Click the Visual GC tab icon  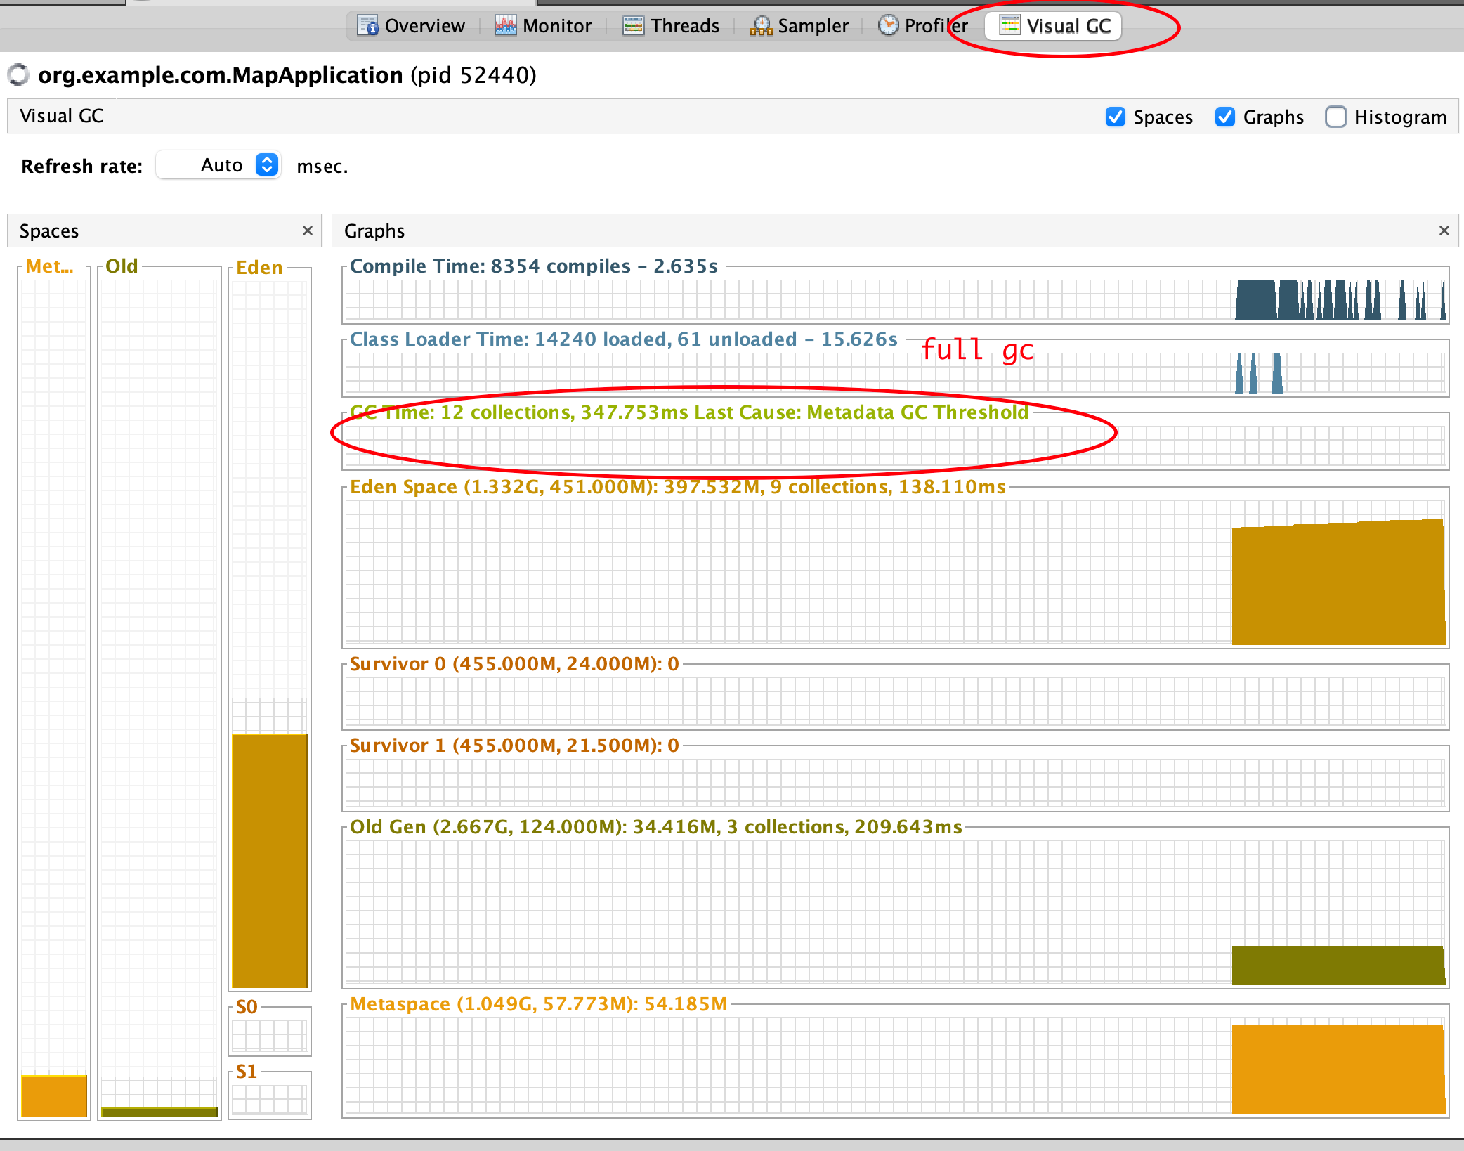(1009, 25)
